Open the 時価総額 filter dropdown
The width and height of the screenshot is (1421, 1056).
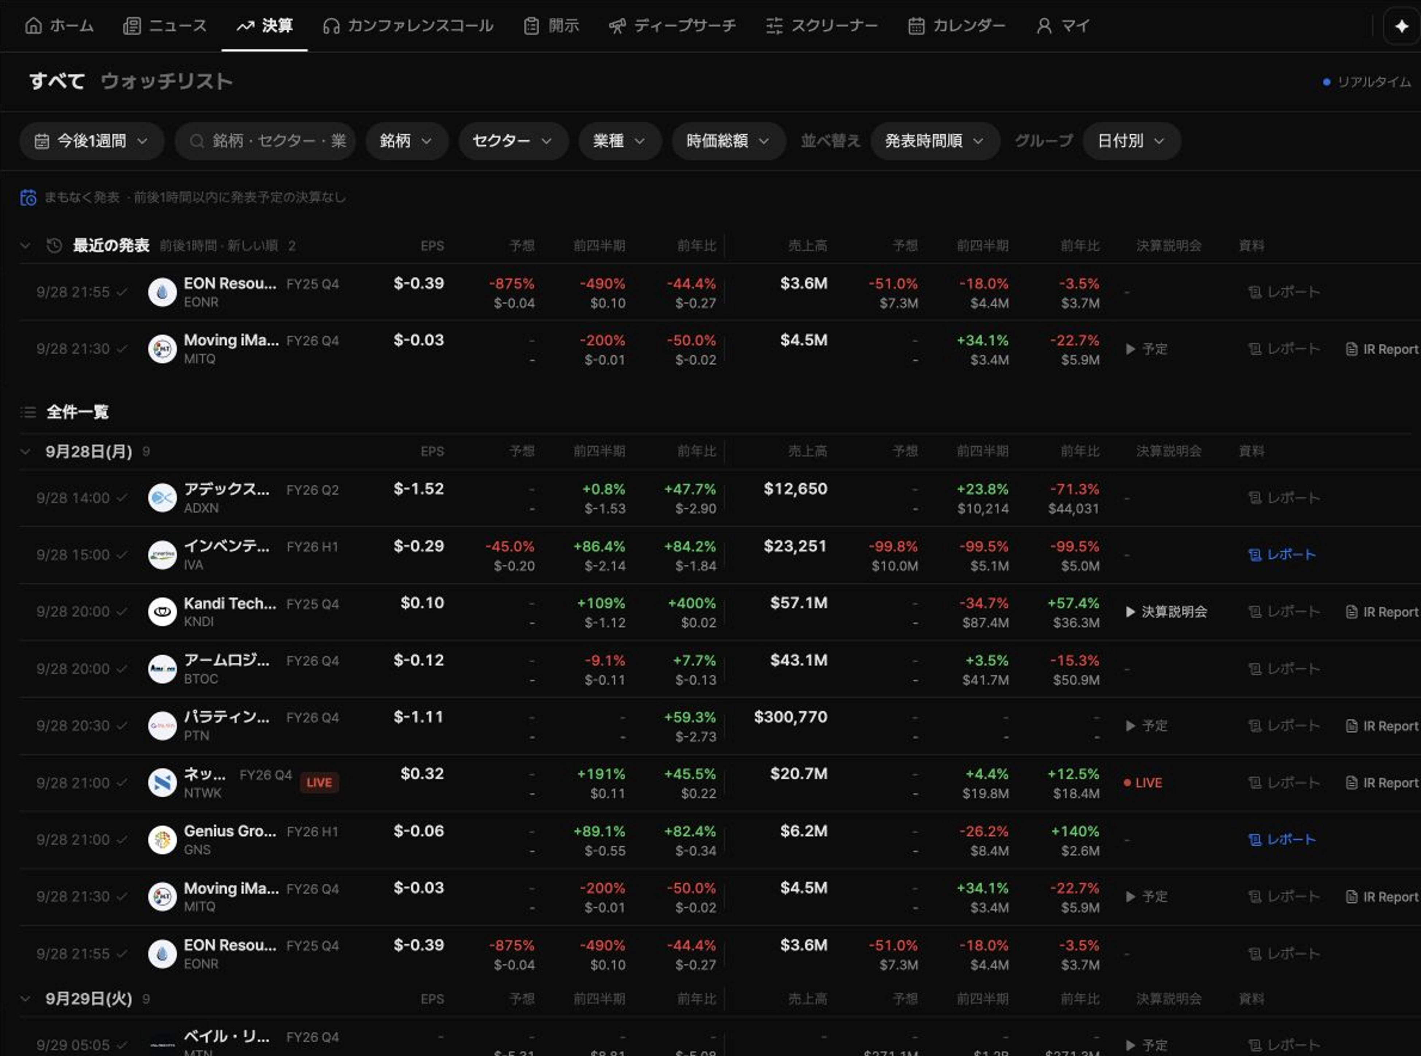pos(729,141)
